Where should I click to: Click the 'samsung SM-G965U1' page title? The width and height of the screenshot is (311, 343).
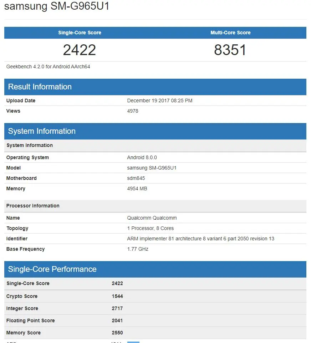coord(57,6)
